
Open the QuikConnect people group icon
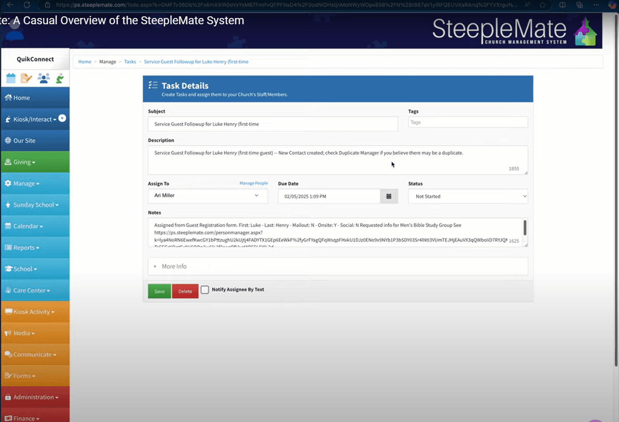[x=44, y=78]
